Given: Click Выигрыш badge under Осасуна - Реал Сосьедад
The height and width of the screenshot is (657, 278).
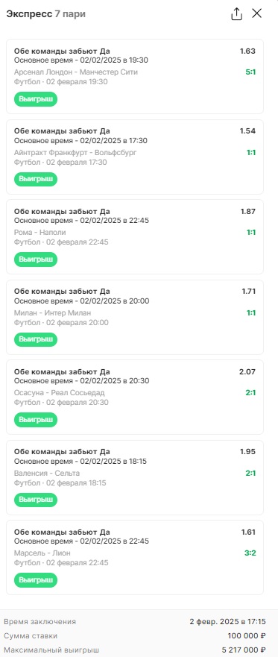Looking at the screenshot, I should (36, 420).
